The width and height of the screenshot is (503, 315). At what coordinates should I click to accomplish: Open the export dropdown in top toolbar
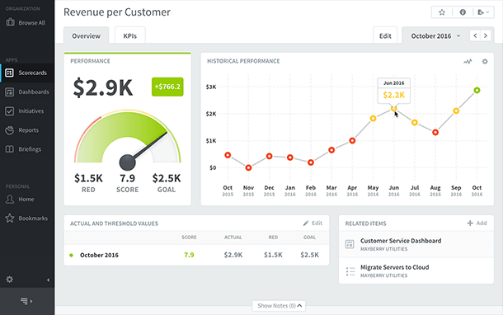(483, 12)
